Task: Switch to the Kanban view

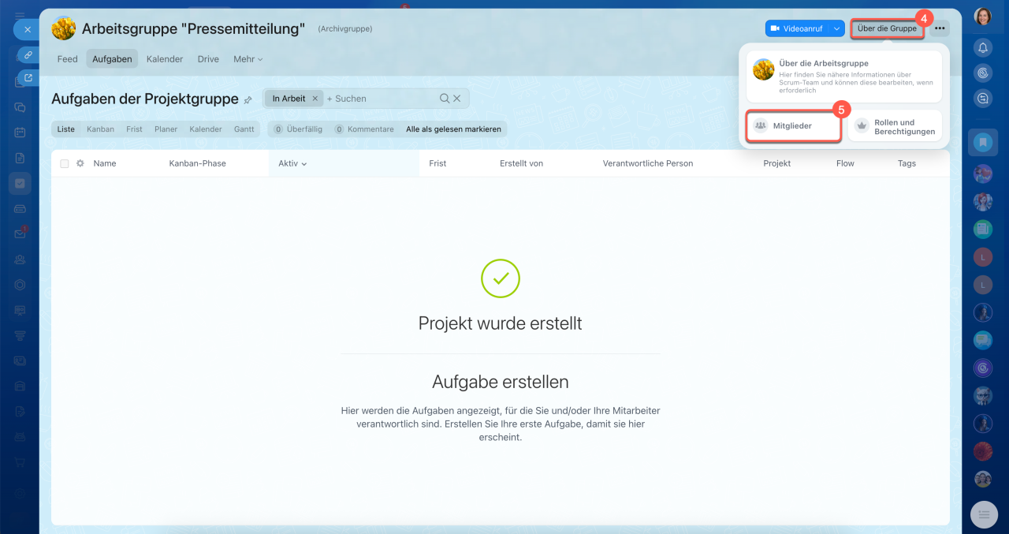Action: pos(100,129)
